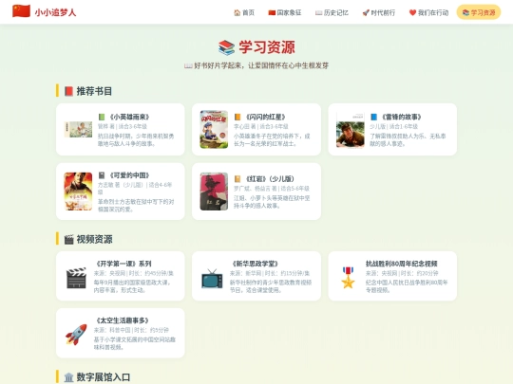513x384 pixels.
Task: Open the 历史记忆 nav item
Action: (x=332, y=12)
